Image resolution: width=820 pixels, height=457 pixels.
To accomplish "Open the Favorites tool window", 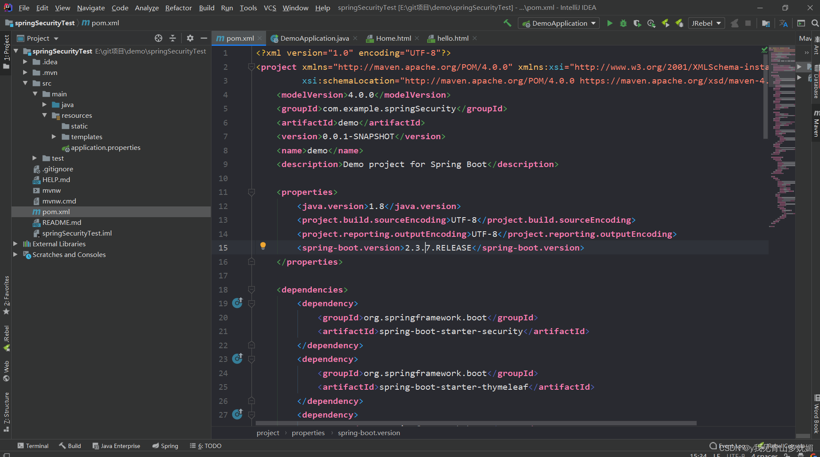I will [6, 295].
